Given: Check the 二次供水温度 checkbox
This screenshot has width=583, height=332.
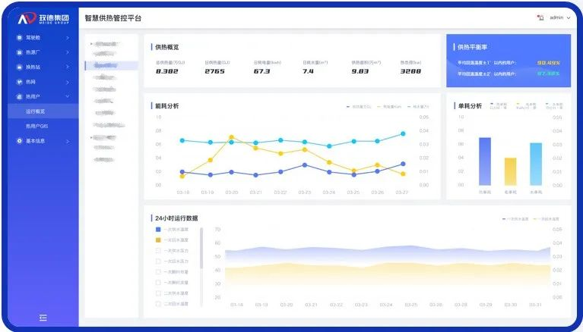Looking at the screenshot, I should click(x=158, y=293).
